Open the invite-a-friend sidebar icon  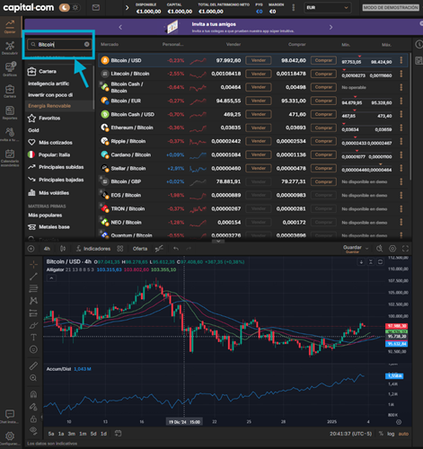coord(10,134)
